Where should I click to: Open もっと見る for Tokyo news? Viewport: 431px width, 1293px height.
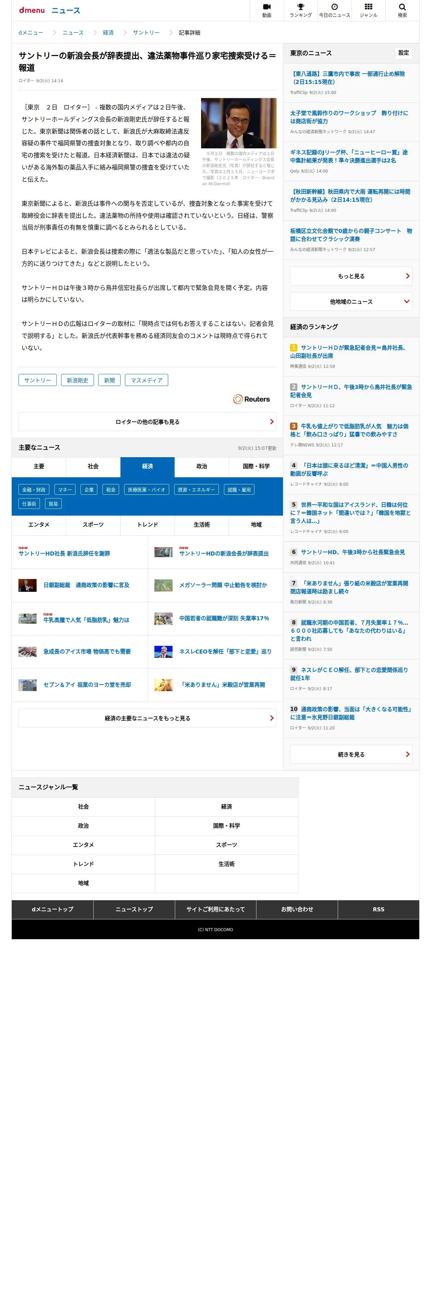[351, 276]
